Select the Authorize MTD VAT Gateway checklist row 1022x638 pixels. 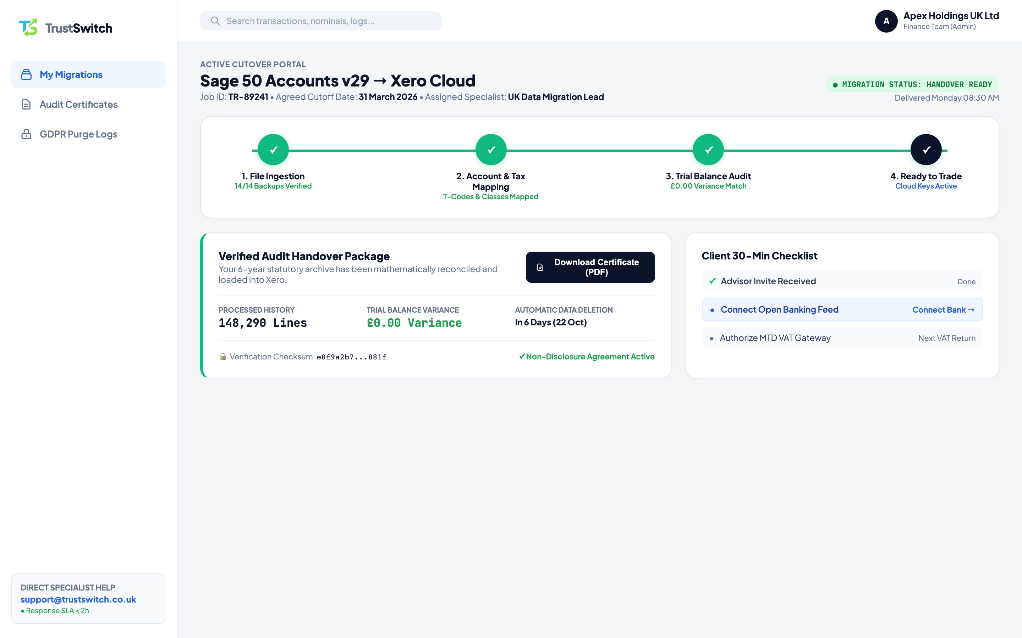(842, 338)
